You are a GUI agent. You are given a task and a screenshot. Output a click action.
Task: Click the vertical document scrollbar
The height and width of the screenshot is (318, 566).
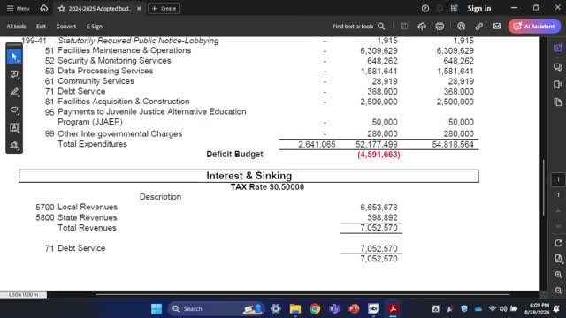[544, 187]
